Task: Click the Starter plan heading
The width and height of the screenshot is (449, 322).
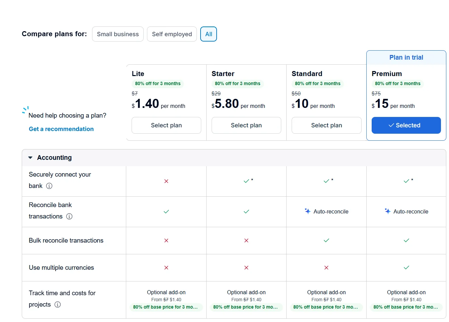Action: [x=223, y=74]
